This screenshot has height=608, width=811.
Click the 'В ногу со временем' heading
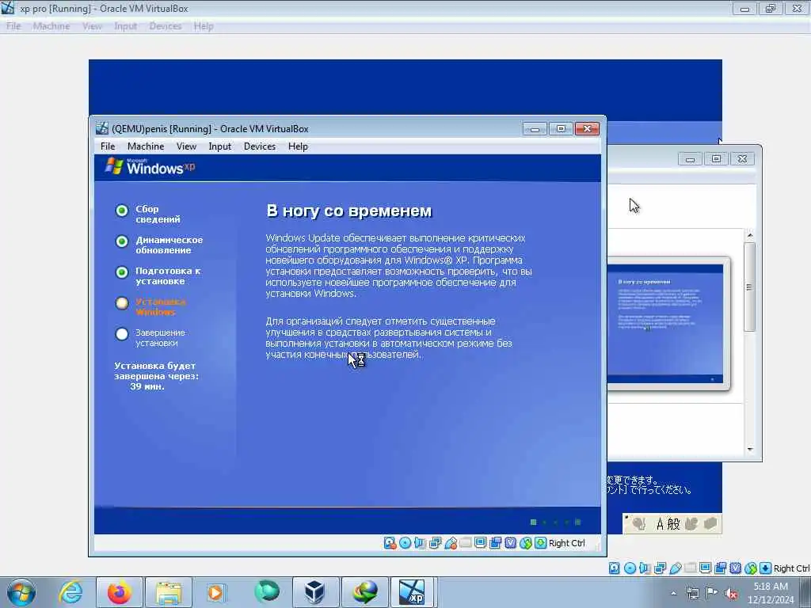[349, 211]
